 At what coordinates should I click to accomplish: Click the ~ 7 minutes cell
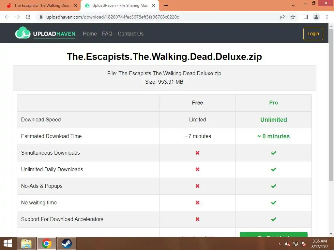tap(197, 136)
